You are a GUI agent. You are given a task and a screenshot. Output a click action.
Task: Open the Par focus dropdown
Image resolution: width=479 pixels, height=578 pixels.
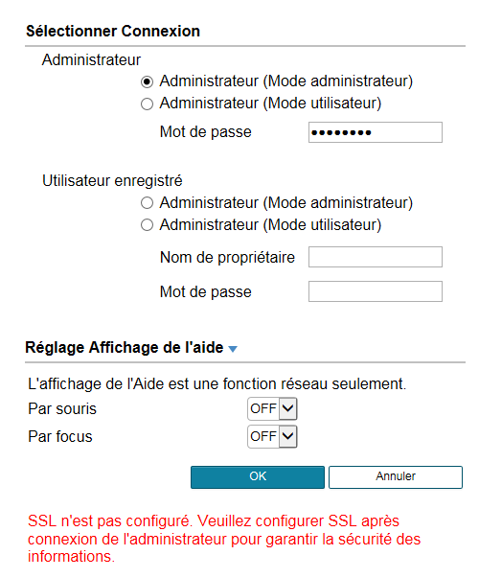click(x=272, y=436)
